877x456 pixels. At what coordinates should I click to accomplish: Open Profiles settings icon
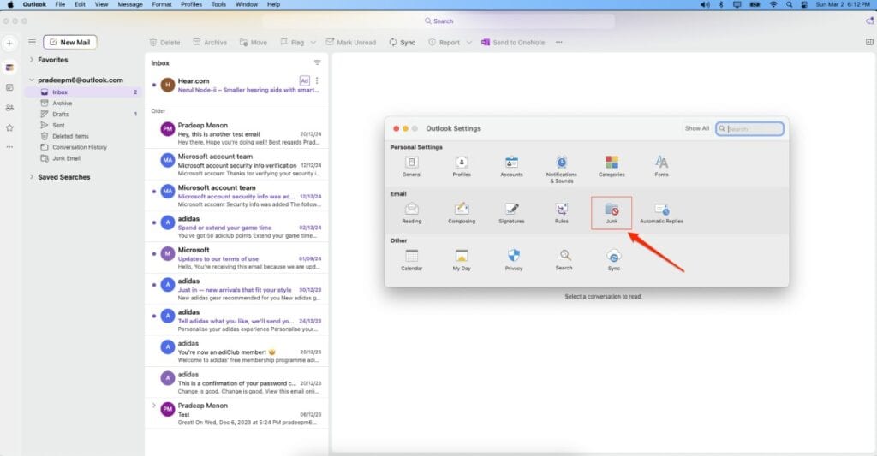click(462, 166)
